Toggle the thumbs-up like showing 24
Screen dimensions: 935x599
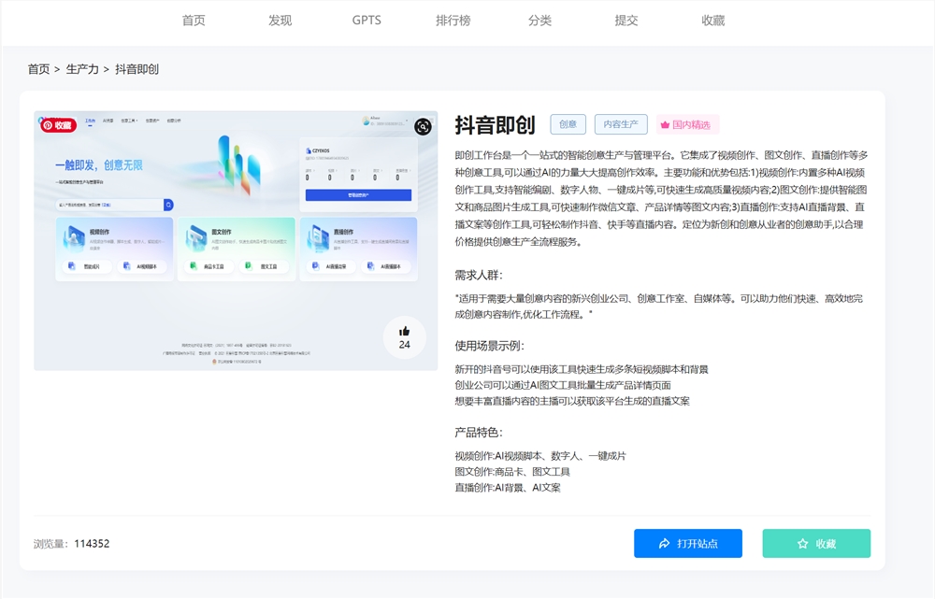[x=405, y=338]
